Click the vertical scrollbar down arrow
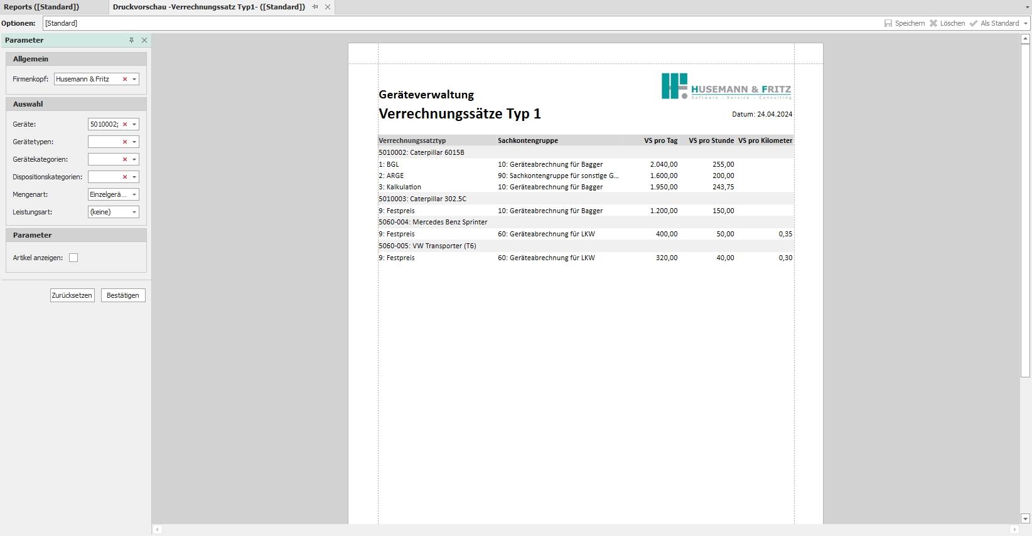The width and height of the screenshot is (1032, 536). pos(1026,518)
